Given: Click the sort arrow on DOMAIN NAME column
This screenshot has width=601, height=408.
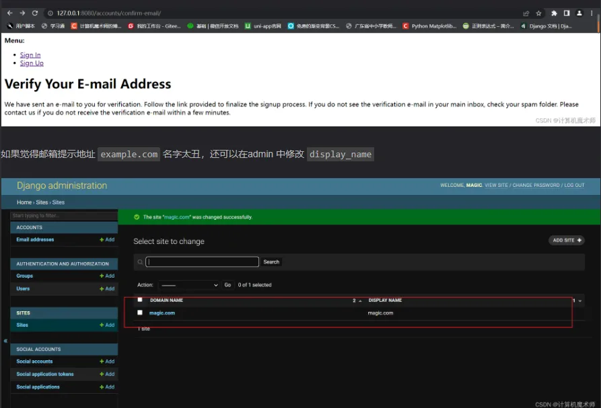Looking at the screenshot, I should coord(361,299).
